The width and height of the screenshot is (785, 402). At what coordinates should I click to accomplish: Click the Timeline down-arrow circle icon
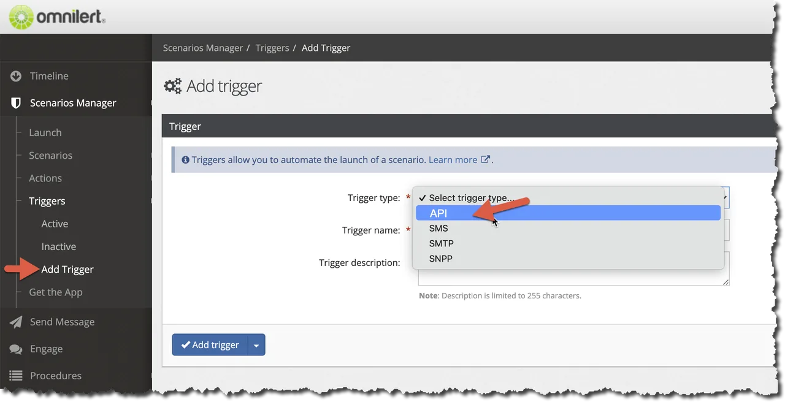(16, 77)
